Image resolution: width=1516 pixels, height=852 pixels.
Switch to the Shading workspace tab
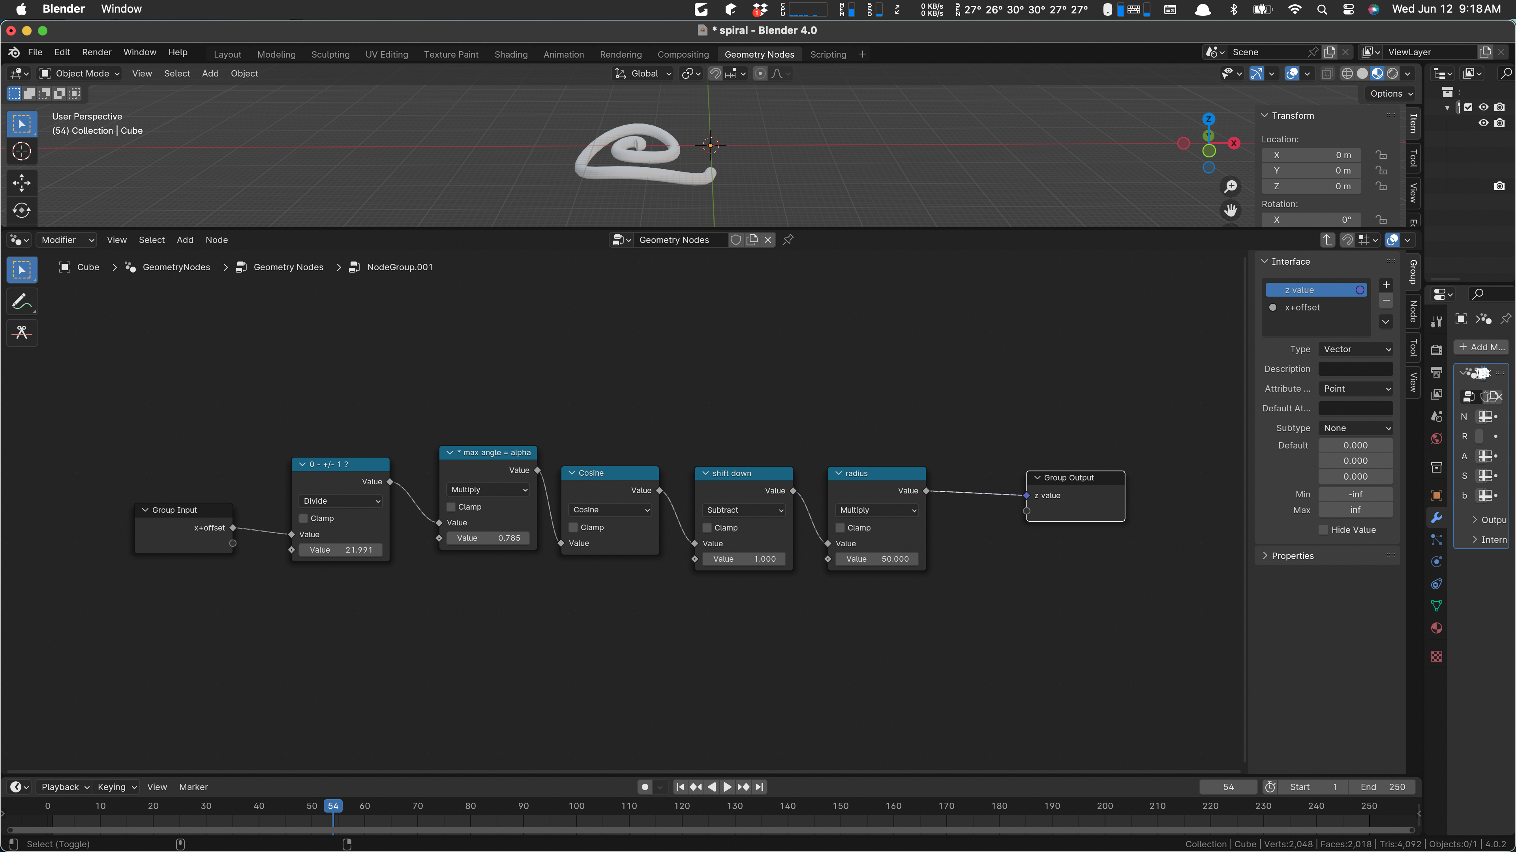coord(511,54)
